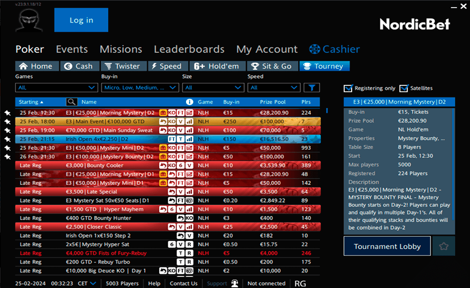Open the Cashier menu
The image size is (470, 288).
pos(335,49)
